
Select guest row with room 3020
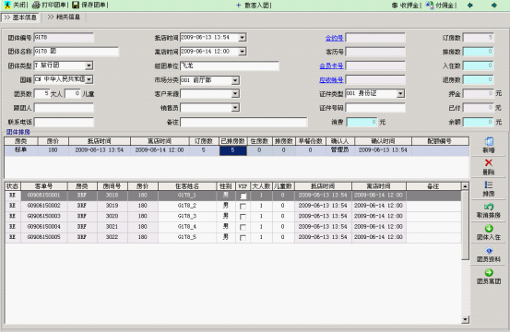click(233, 216)
